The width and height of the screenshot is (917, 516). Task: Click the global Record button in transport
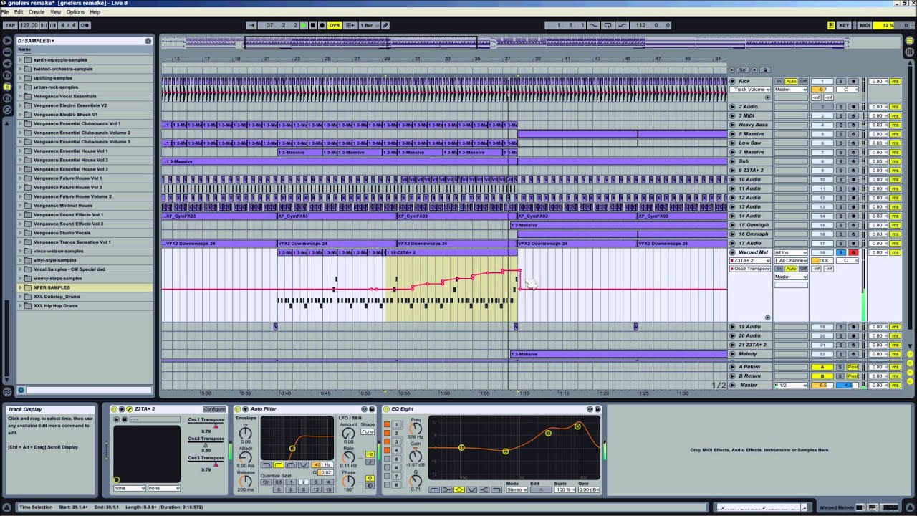point(322,25)
